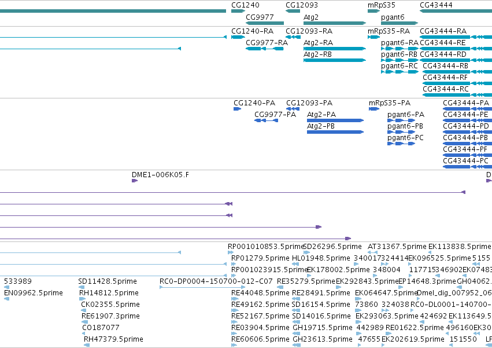This screenshot has width=492, height=348.
Task: Select the CG1240 gene feature
Action: [x=238, y=11]
